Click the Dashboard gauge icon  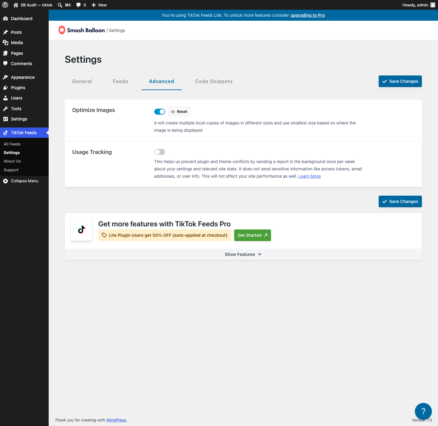(x=5, y=19)
